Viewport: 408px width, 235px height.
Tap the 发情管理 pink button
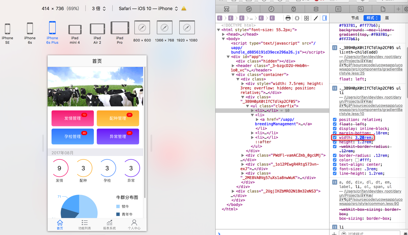coord(73,118)
